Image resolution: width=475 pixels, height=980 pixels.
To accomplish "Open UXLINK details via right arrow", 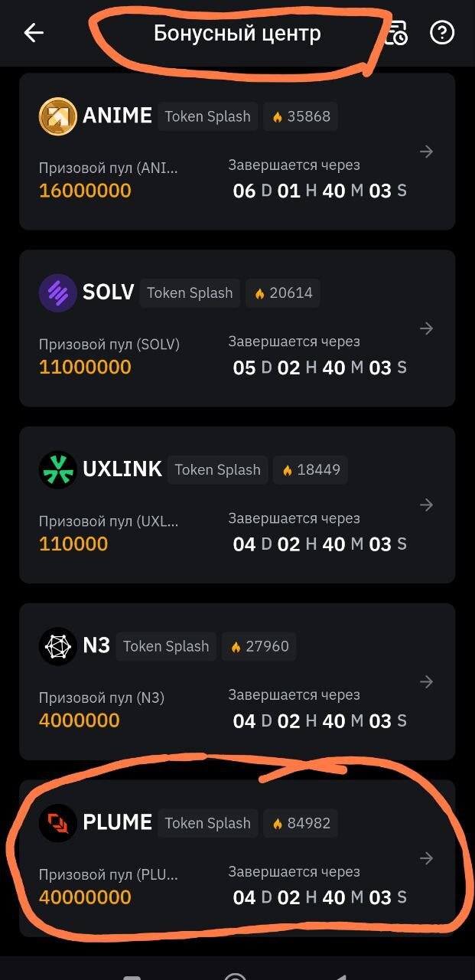I will pos(427,505).
